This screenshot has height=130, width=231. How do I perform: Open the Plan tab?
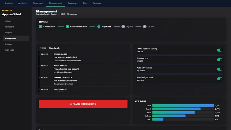click(85, 3)
